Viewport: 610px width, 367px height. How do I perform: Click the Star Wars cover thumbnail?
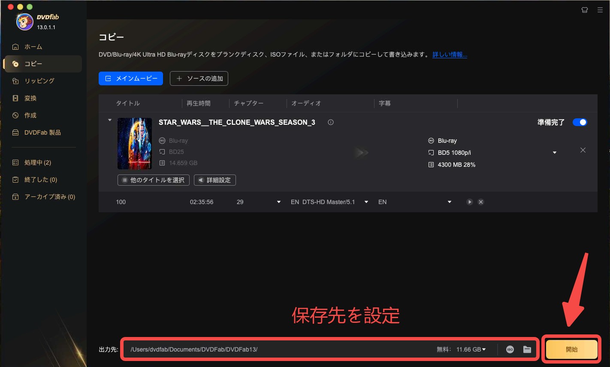tap(135, 144)
